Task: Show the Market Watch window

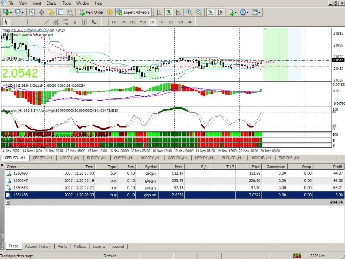Action: [32, 13]
